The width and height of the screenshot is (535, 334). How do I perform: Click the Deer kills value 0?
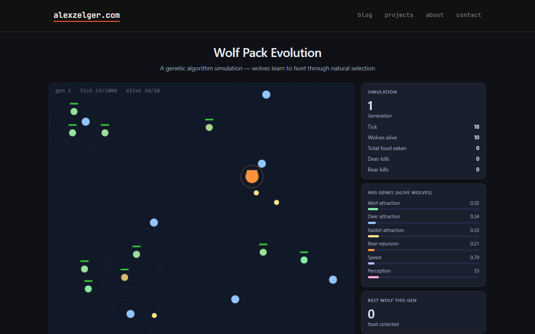478,159
